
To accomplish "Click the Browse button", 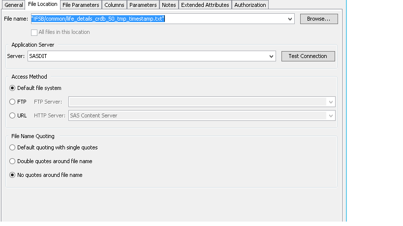I will coord(319,19).
